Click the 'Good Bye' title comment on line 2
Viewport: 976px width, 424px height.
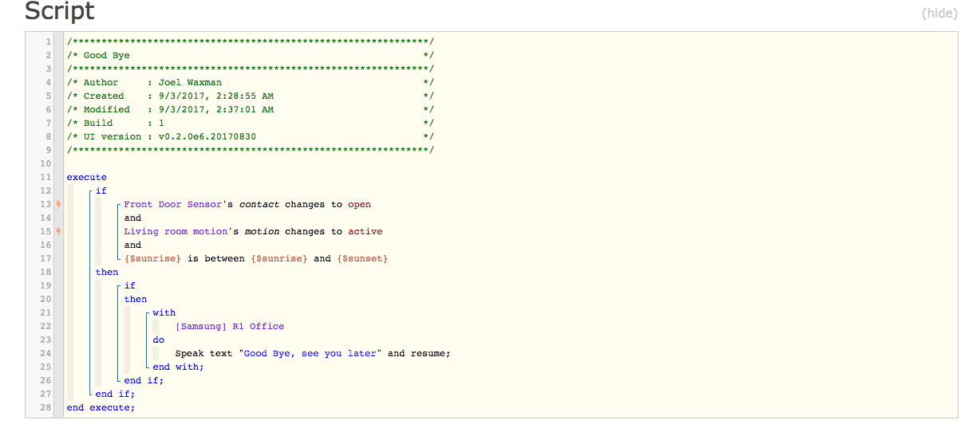(250, 55)
